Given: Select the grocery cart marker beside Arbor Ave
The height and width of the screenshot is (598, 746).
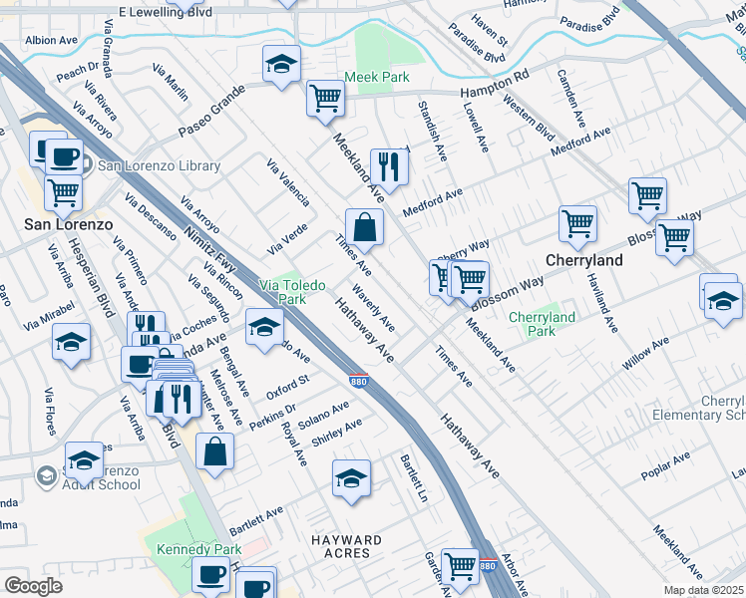Looking at the screenshot, I should (x=460, y=567).
